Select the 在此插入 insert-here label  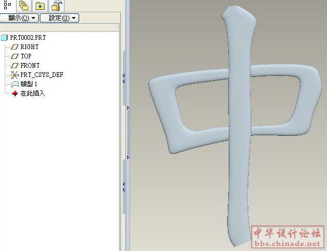click(x=33, y=93)
